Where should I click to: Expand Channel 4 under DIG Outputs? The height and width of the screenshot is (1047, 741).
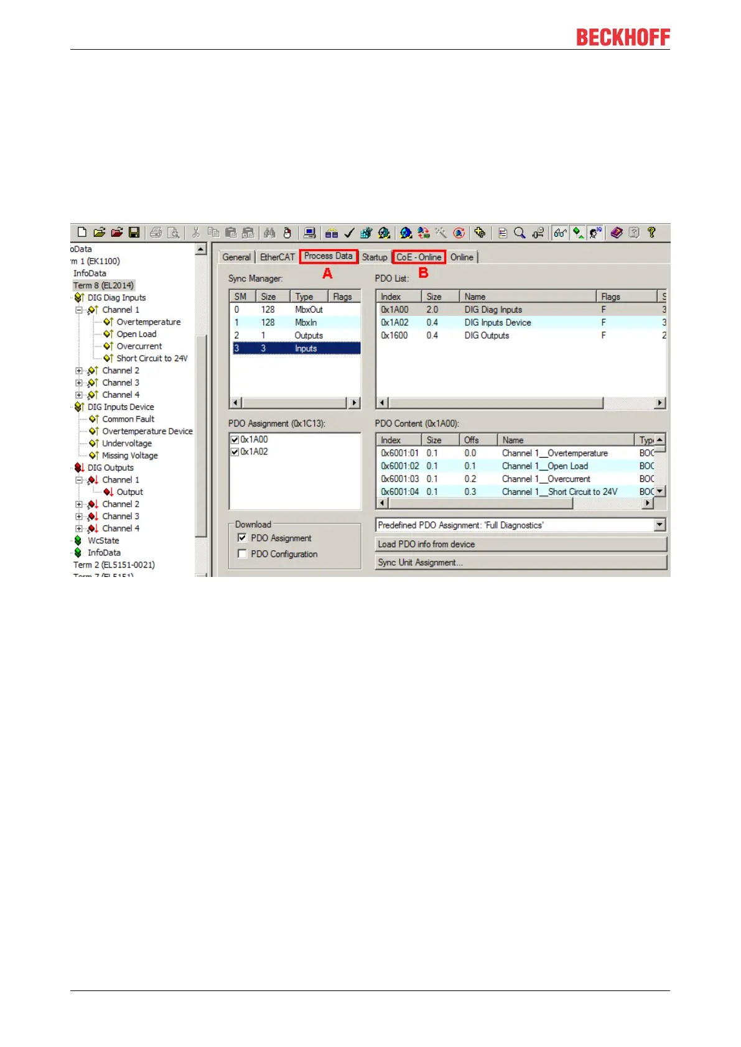pyautogui.click(x=79, y=528)
